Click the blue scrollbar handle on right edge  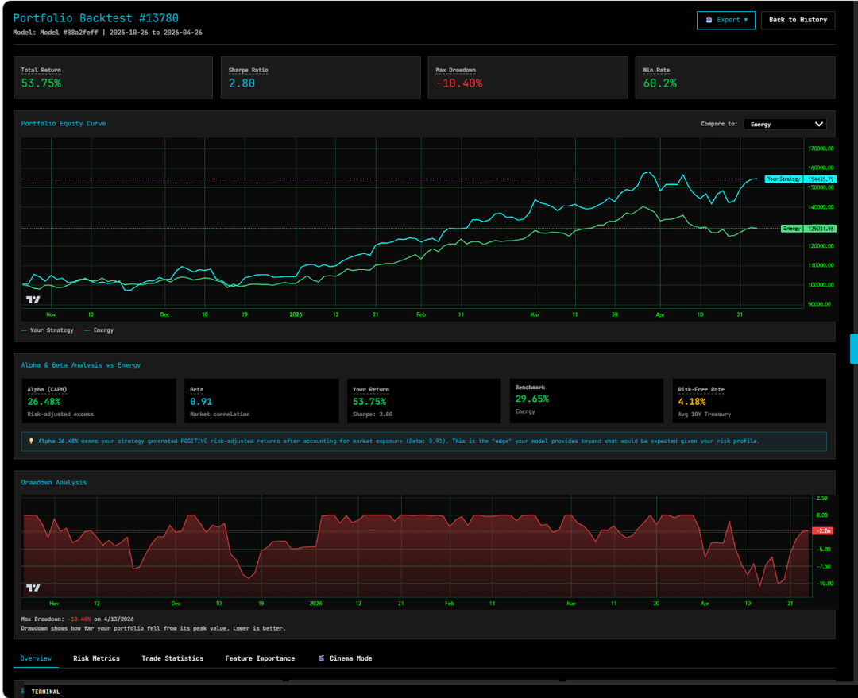(854, 349)
